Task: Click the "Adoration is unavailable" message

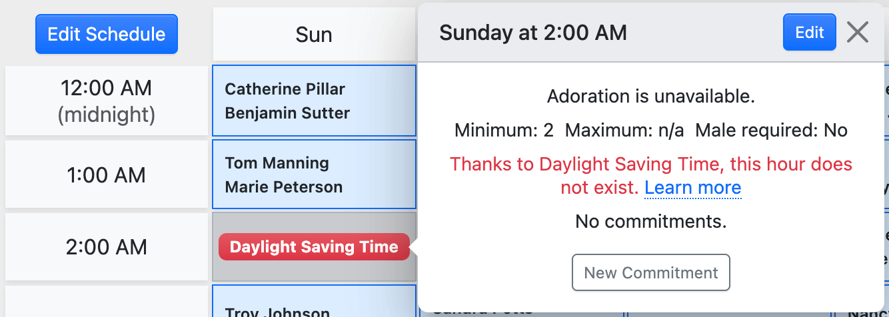Action: [x=650, y=97]
